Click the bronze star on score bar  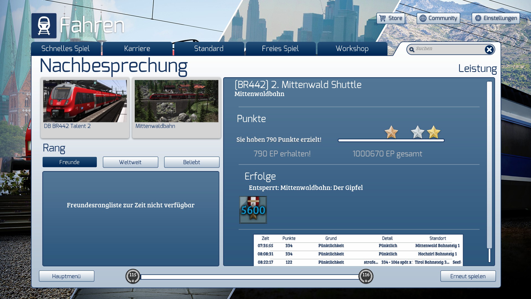click(x=391, y=132)
